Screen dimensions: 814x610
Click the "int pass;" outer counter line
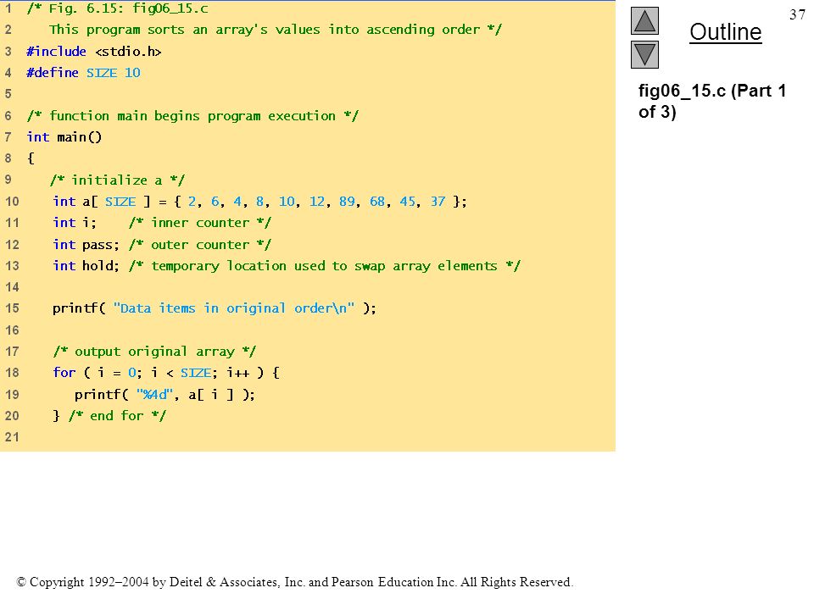[161, 244]
